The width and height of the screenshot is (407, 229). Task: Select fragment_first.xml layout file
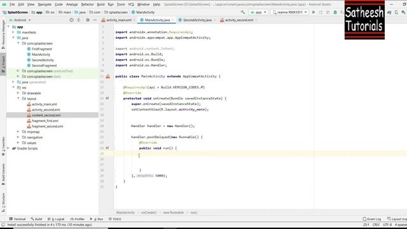pos(45,121)
